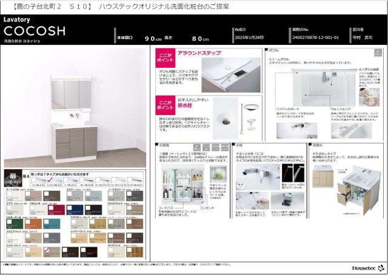Click black square marker beside 水栓 heading
The image size is (388, 275).
click(x=233, y=145)
